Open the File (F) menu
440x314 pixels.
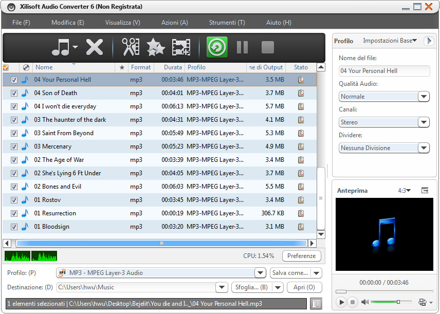pyautogui.click(x=21, y=23)
